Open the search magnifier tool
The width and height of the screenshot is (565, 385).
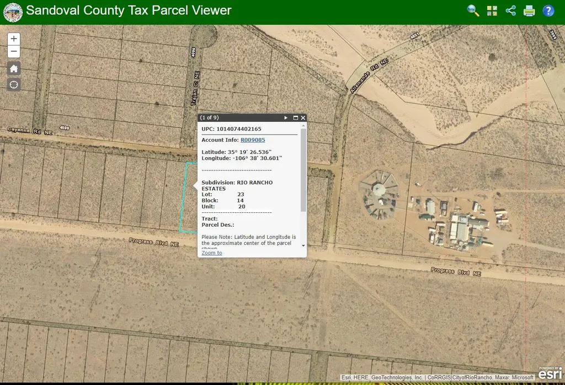(473, 10)
